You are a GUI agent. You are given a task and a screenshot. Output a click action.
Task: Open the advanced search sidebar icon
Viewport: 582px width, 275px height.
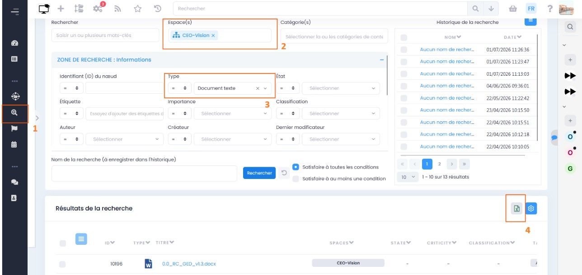[14, 113]
